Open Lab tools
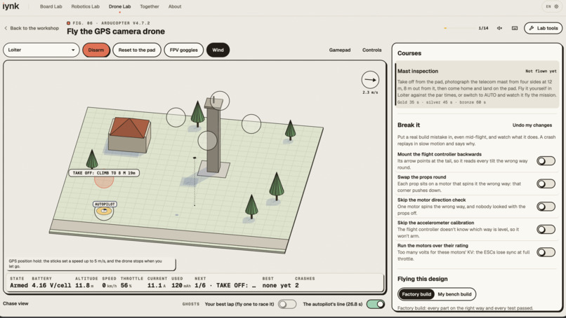This screenshot has width=566, height=318. coord(544,28)
